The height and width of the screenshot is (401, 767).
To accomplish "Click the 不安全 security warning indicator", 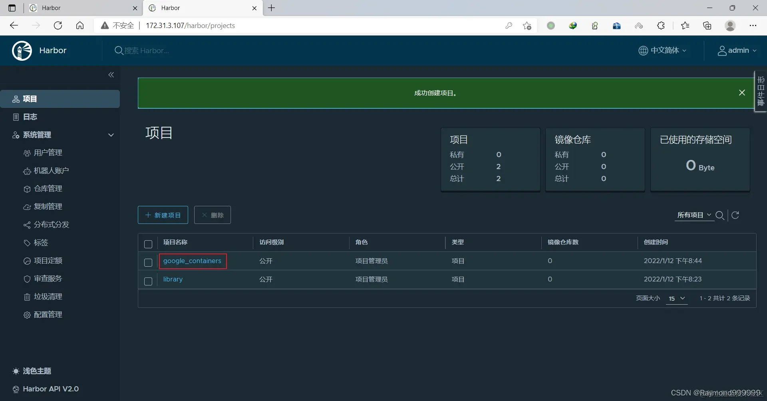I will click(x=117, y=26).
